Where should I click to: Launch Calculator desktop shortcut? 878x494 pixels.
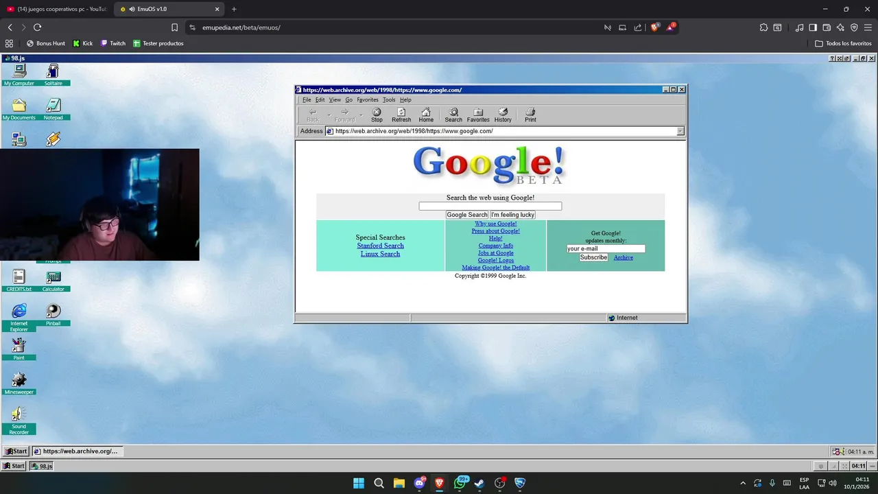click(x=53, y=281)
